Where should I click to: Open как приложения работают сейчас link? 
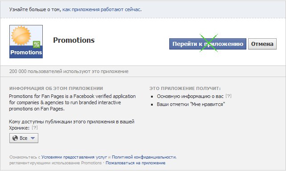[102, 9]
